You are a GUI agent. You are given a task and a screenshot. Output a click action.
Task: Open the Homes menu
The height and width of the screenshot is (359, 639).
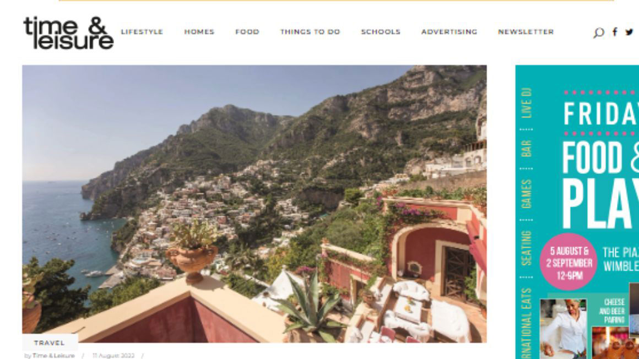pos(199,32)
